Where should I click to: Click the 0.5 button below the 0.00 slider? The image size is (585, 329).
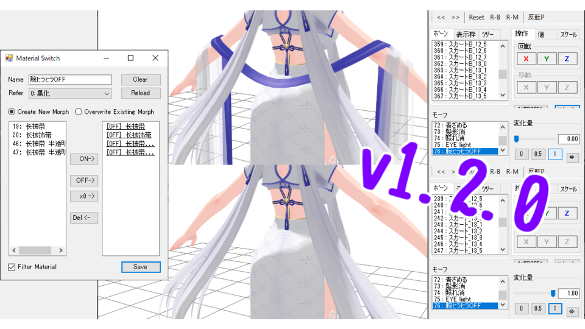[537, 154]
